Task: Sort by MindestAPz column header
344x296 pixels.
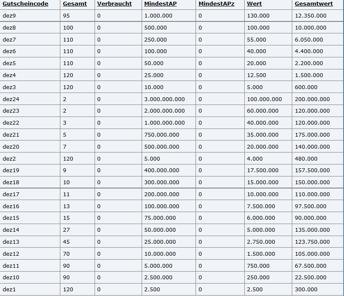Action: [x=216, y=4]
